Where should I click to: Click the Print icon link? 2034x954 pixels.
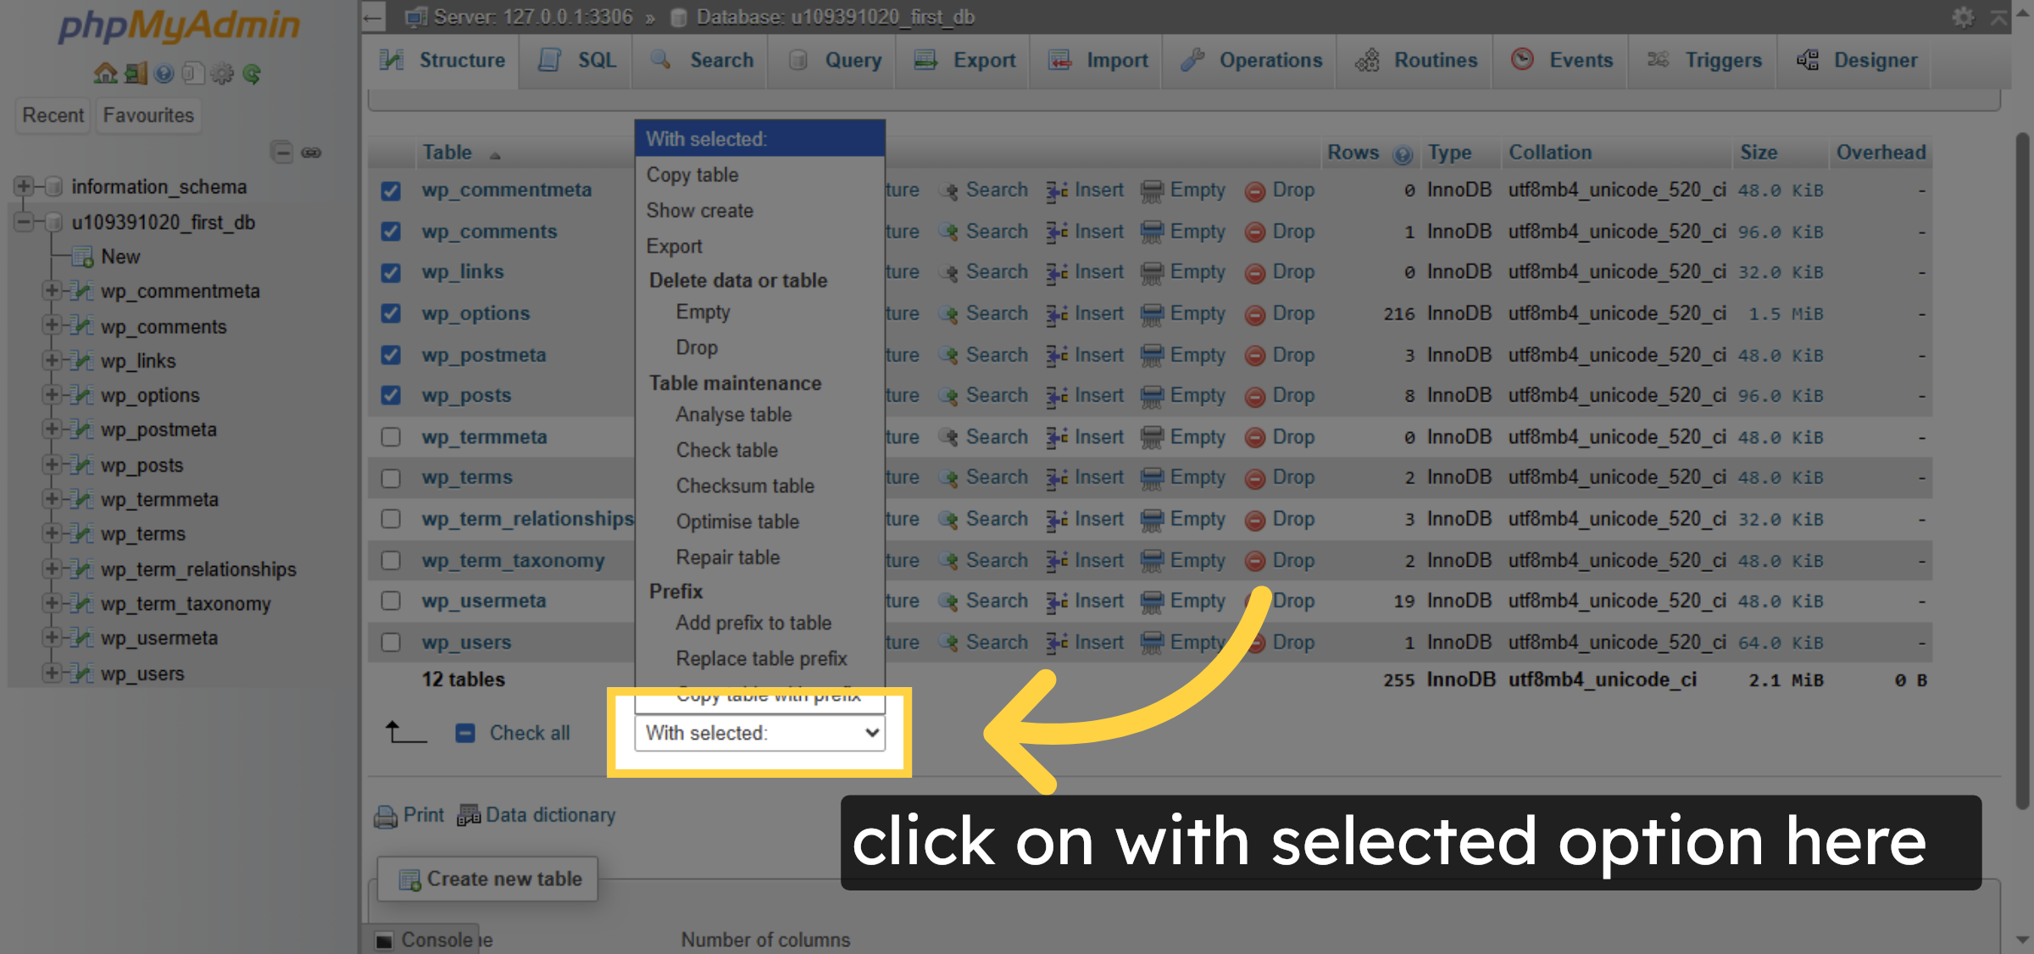(x=386, y=816)
